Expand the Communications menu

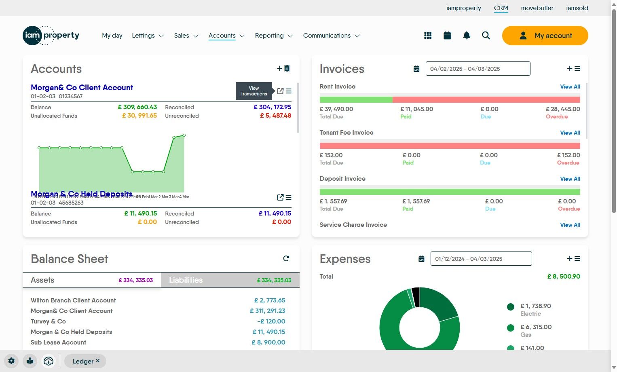pyautogui.click(x=332, y=36)
